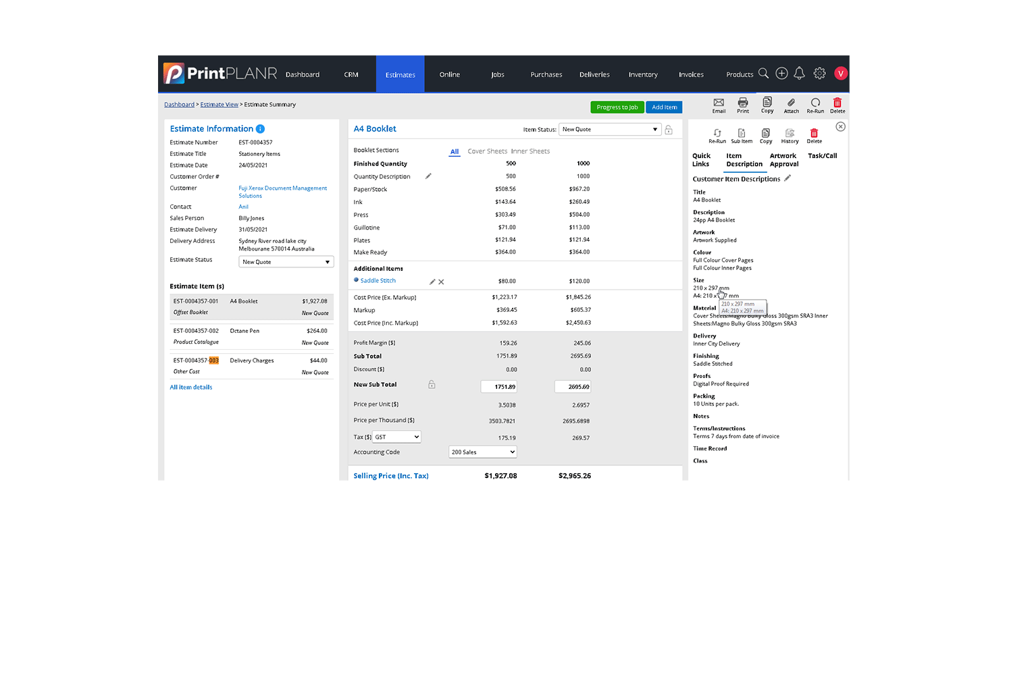
Task: Open the CRM menu
Action: tap(351, 75)
